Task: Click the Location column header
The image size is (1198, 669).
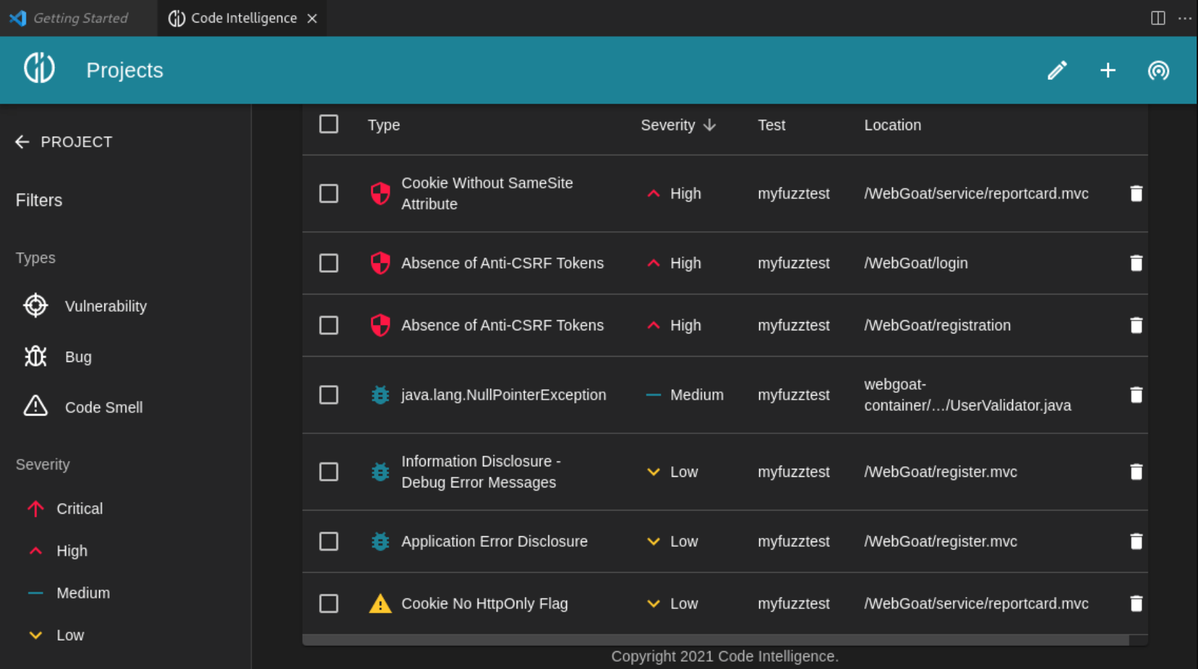Action: [892, 125]
